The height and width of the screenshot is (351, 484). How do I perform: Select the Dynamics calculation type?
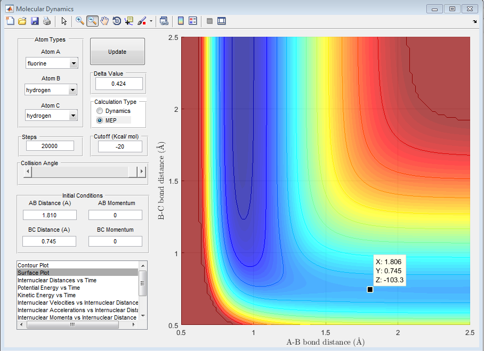(x=99, y=111)
